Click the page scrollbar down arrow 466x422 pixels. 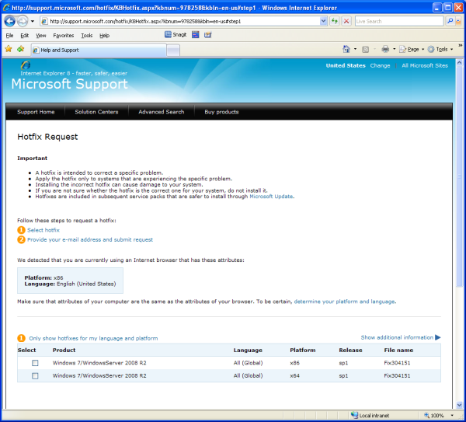[459, 405]
